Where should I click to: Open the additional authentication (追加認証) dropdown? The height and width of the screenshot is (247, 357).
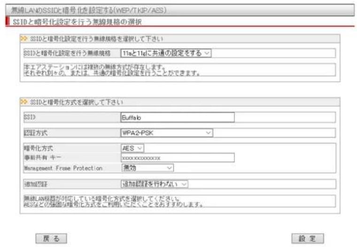pos(155,184)
